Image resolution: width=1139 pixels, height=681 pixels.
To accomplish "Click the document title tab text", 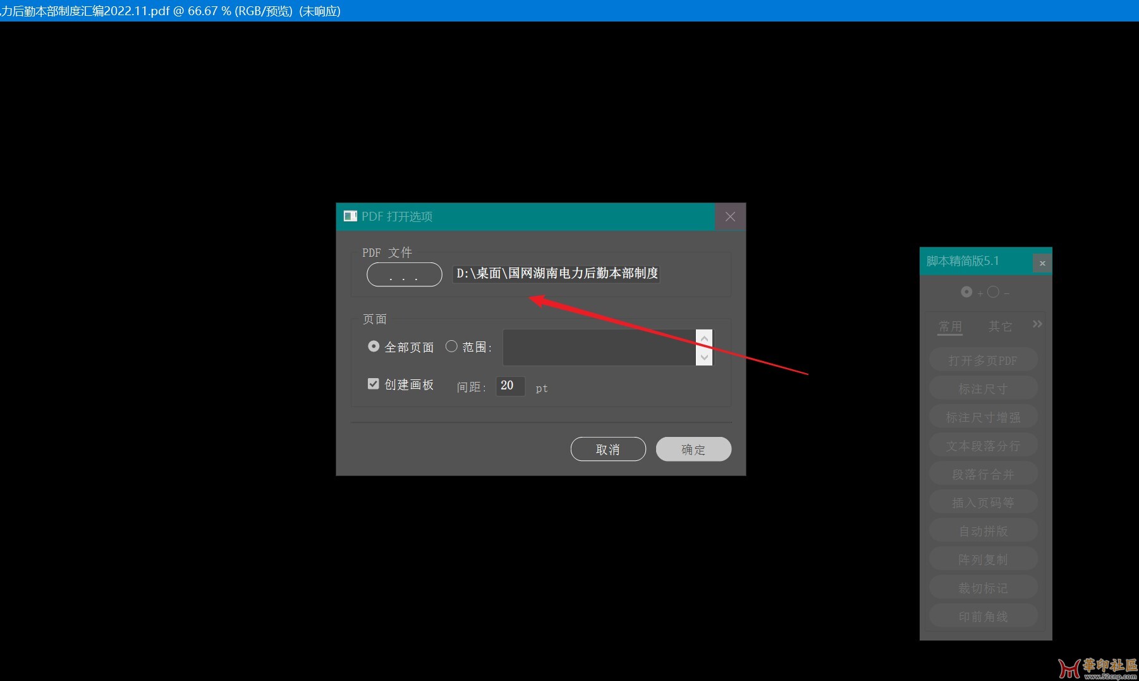I will (170, 11).
